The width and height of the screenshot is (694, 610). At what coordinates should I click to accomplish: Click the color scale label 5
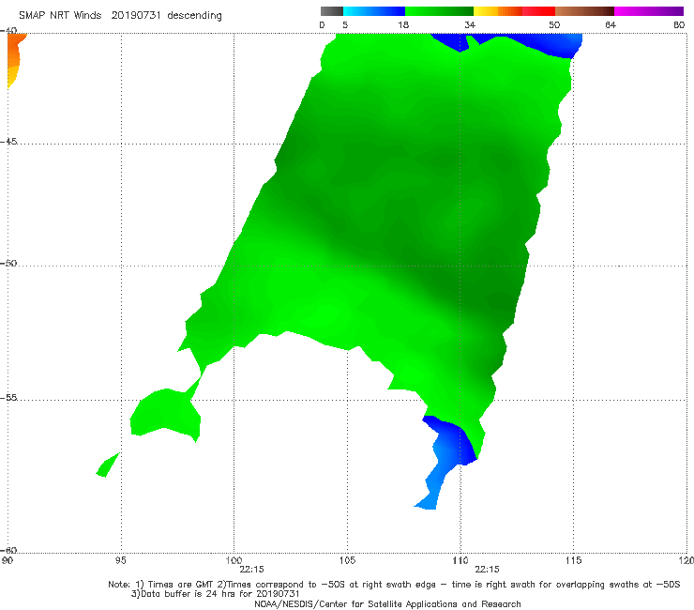[345, 24]
